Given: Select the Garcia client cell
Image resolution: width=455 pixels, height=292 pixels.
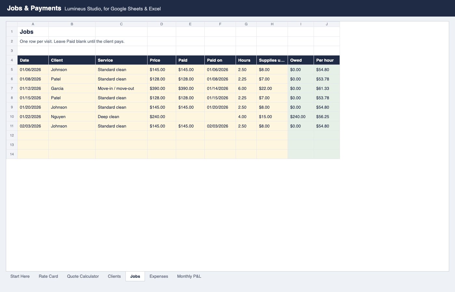Looking at the screenshot, I should (72, 88).
